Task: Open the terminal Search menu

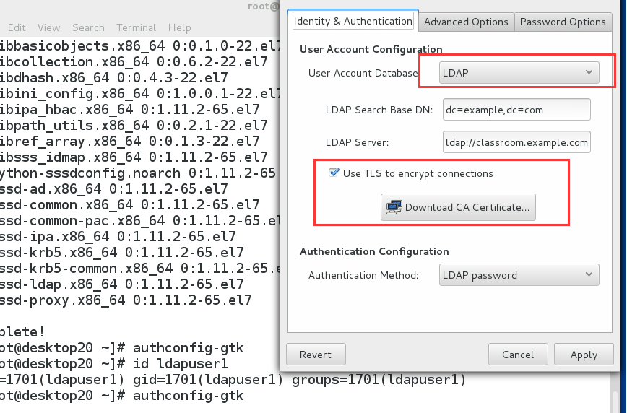Action: coord(88,27)
